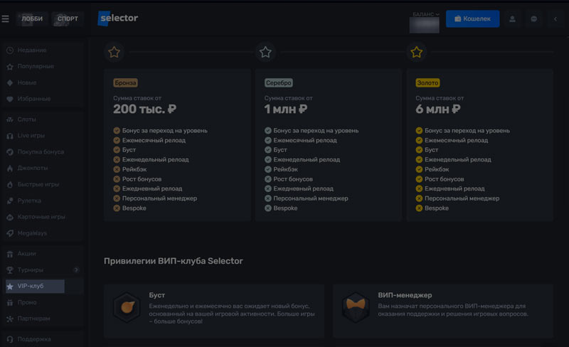The height and width of the screenshot is (347, 569).
Task: Open the hamburger menu icon
Action: (x=6, y=18)
